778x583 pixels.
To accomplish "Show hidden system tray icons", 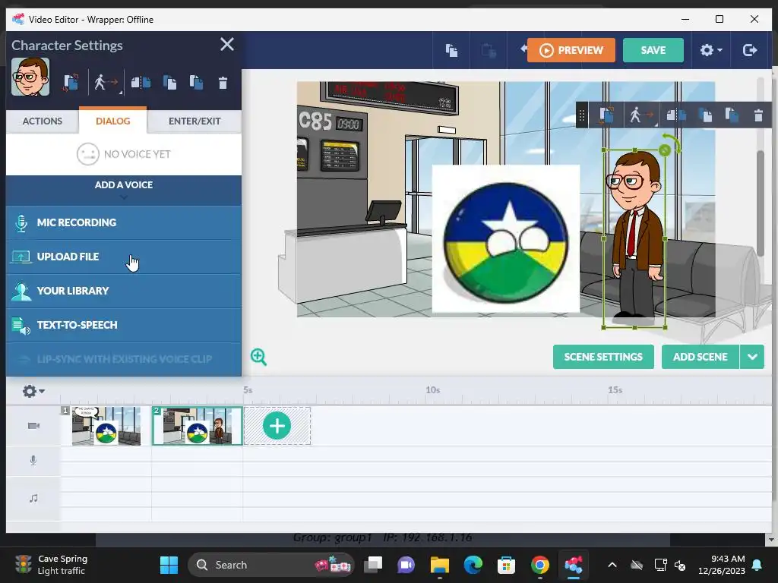I will (x=612, y=565).
